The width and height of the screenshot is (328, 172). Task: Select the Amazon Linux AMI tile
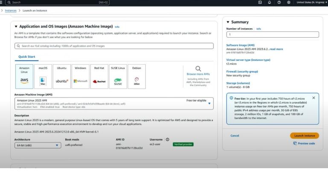coord(24,76)
